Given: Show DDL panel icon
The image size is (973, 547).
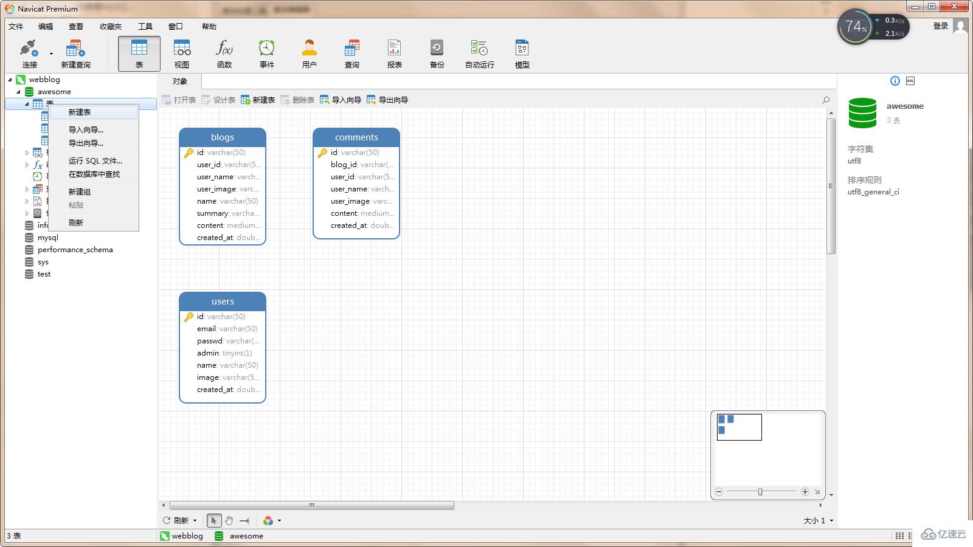Looking at the screenshot, I should [910, 81].
